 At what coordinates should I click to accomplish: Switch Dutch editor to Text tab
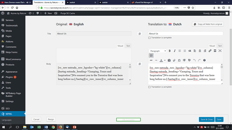(220, 46)
